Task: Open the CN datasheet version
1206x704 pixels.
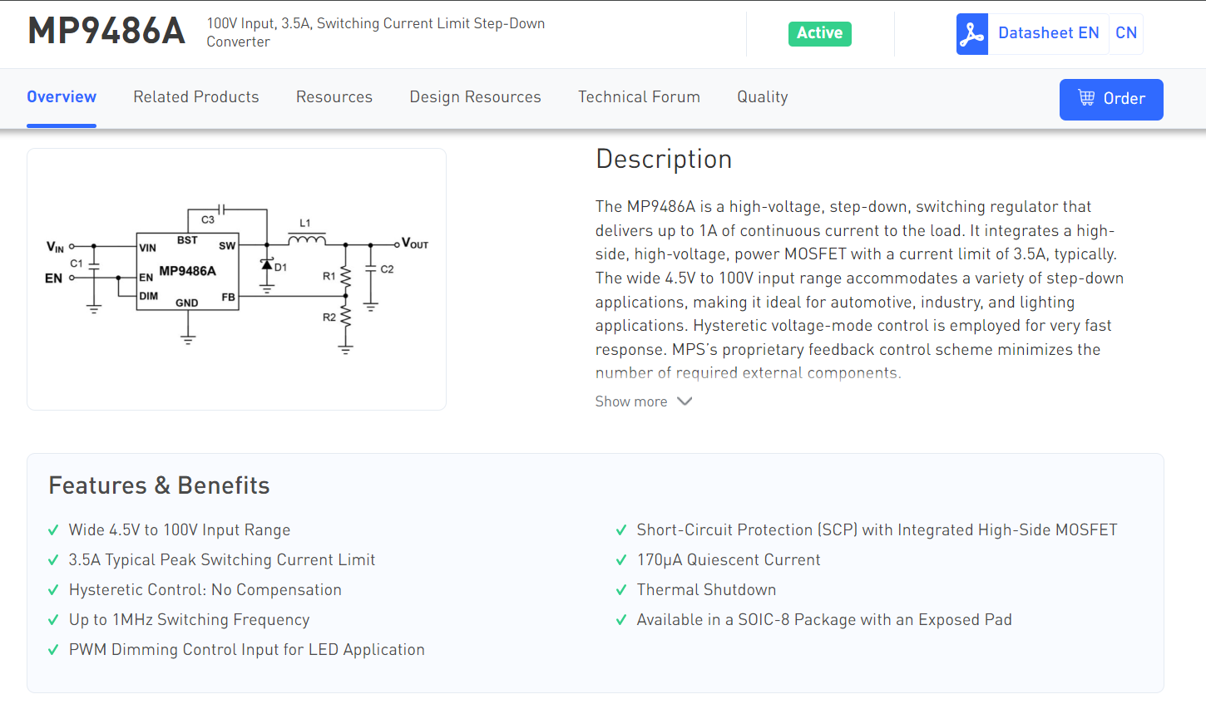Action: pyautogui.click(x=1126, y=33)
